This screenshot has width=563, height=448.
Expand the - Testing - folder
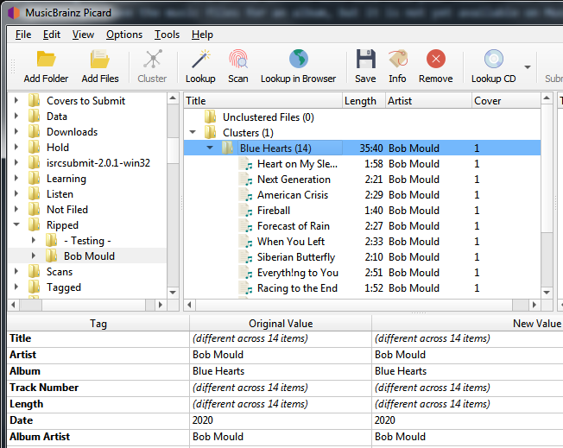(34, 240)
